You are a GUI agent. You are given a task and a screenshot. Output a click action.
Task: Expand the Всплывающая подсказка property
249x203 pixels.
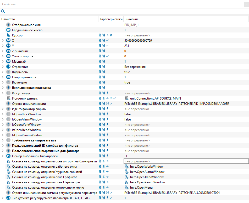point(3,88)
